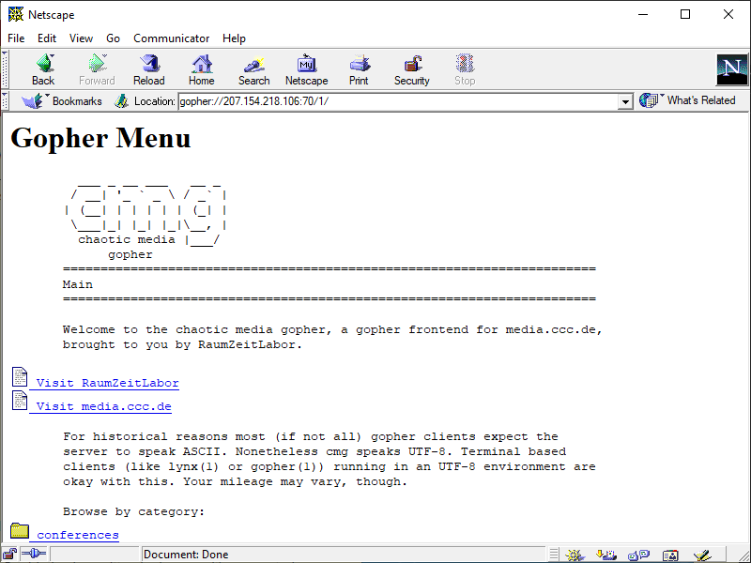
Task: Open the Go menu
Action: pyautogui.click(x=113, y=38)
